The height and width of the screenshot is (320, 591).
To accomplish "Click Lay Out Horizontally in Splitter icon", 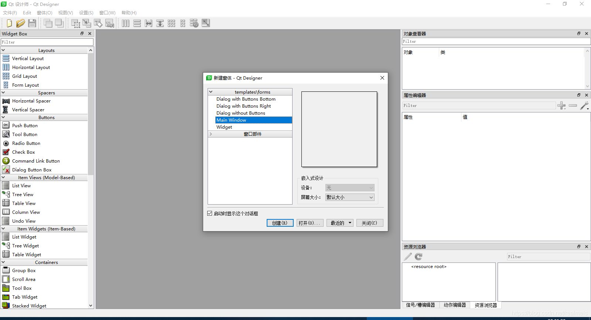I will click(x=148, y=23).
